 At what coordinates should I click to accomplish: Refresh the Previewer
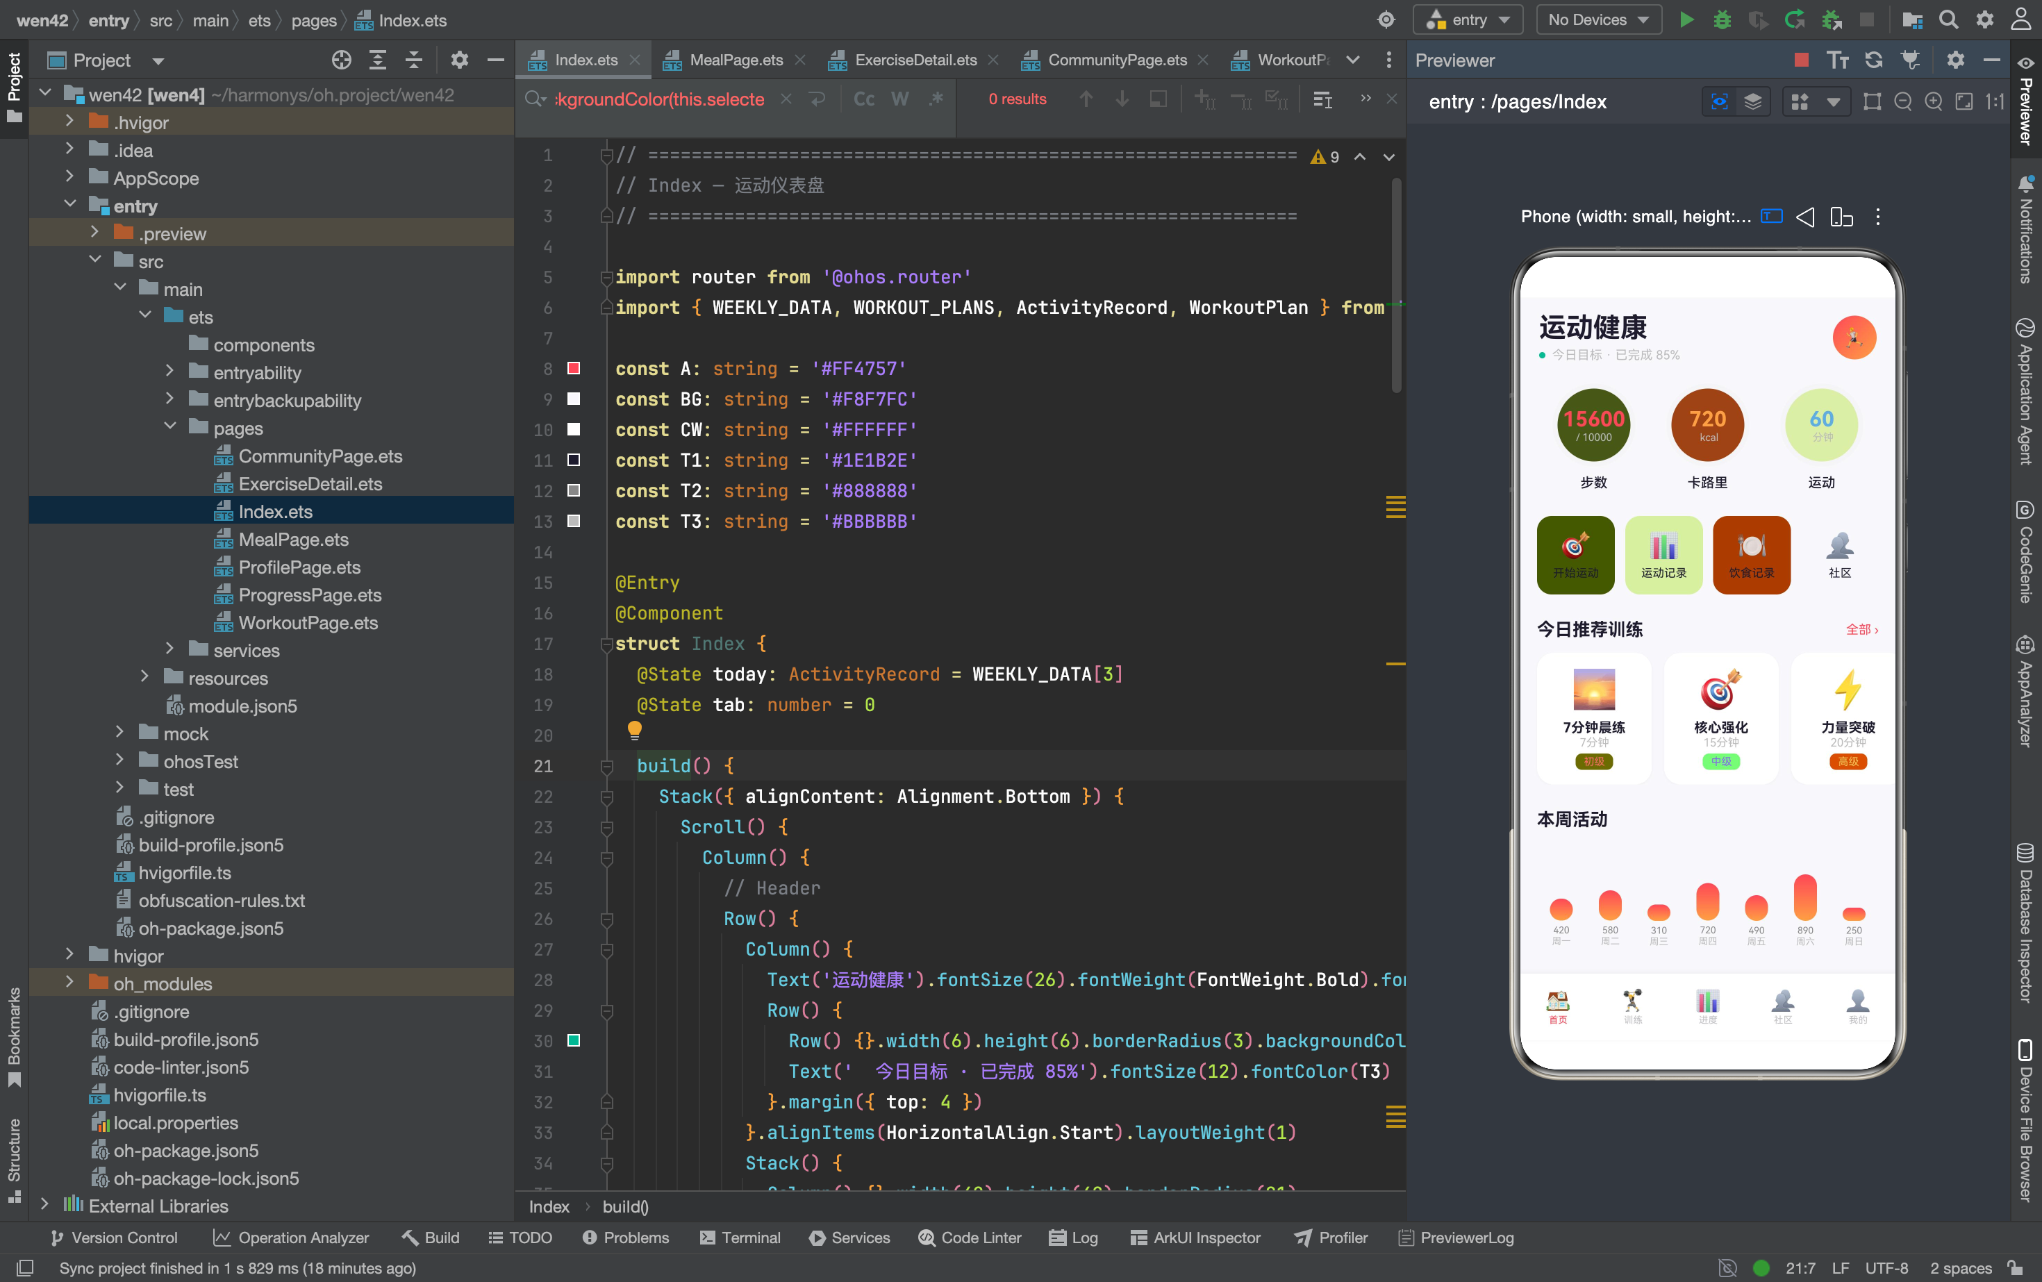(x=1874, y=60)
